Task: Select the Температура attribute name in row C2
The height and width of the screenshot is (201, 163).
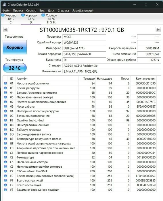Action: click(26, 157)
